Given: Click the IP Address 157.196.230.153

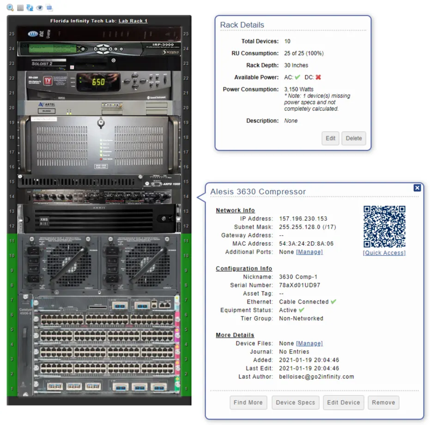Looking at the screenshot, I should (x=303, y=219).
